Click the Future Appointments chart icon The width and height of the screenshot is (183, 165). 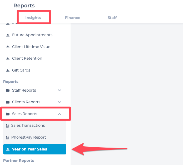(8, 35)
